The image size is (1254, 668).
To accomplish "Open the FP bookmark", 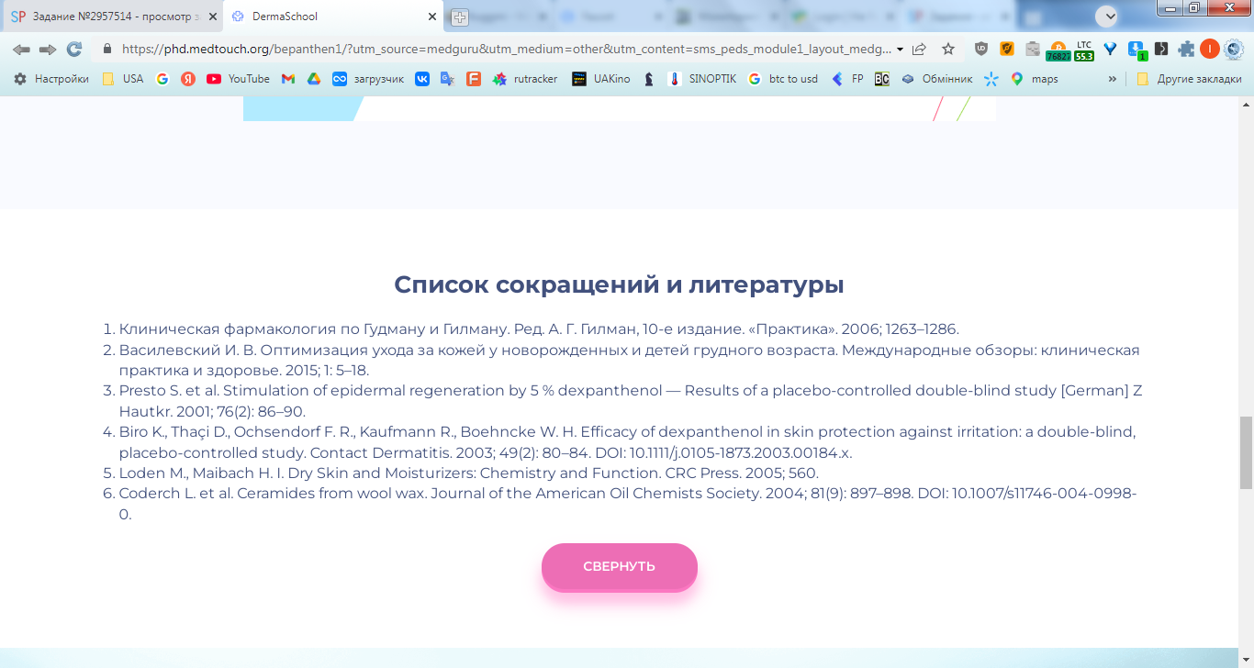I will tap(847, 79).
